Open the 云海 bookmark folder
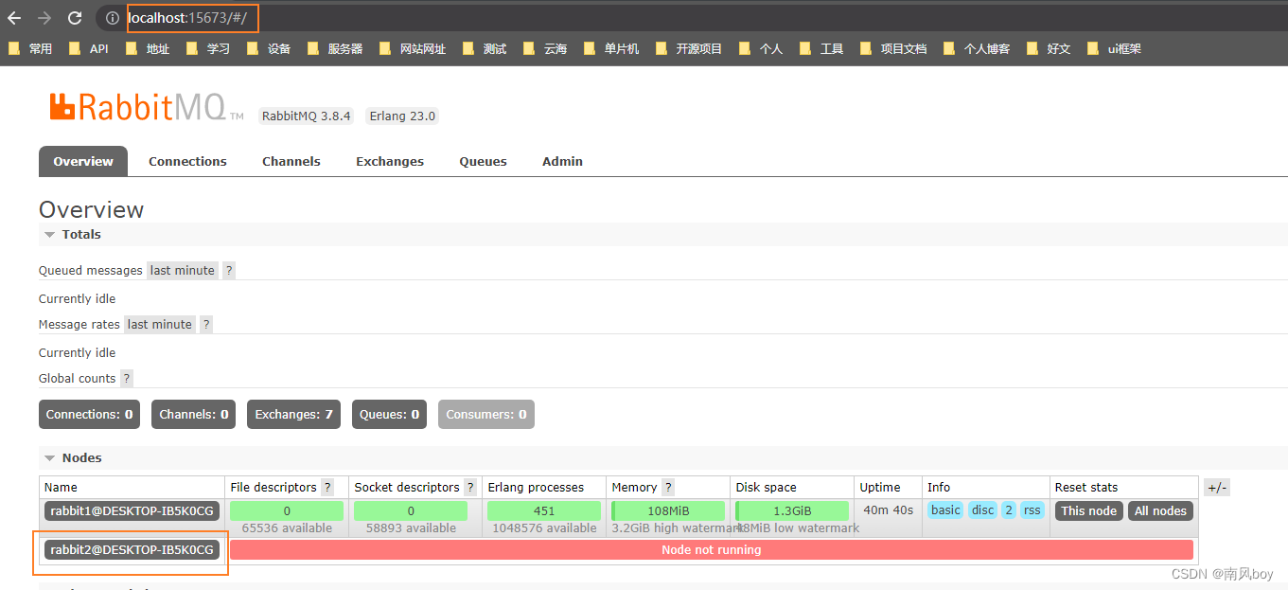 (x=545, y=48)
